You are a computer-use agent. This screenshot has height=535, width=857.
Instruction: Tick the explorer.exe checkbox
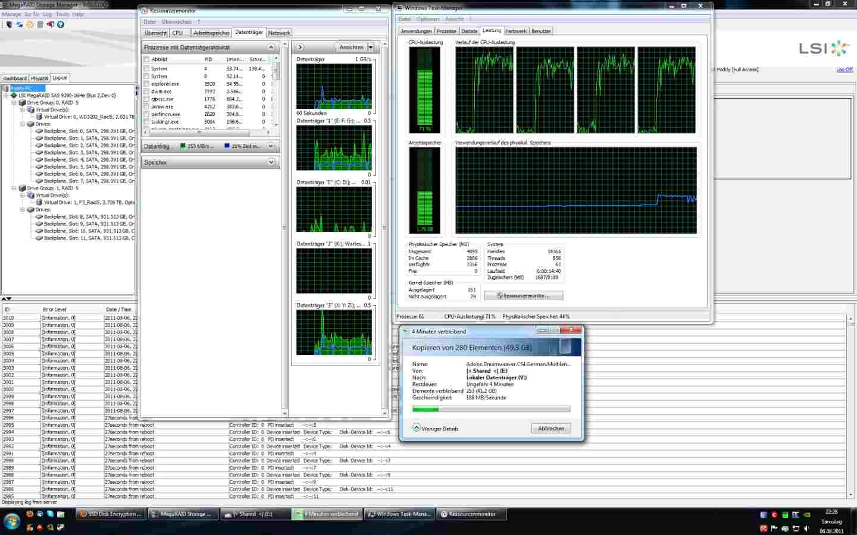click(146, 84)
